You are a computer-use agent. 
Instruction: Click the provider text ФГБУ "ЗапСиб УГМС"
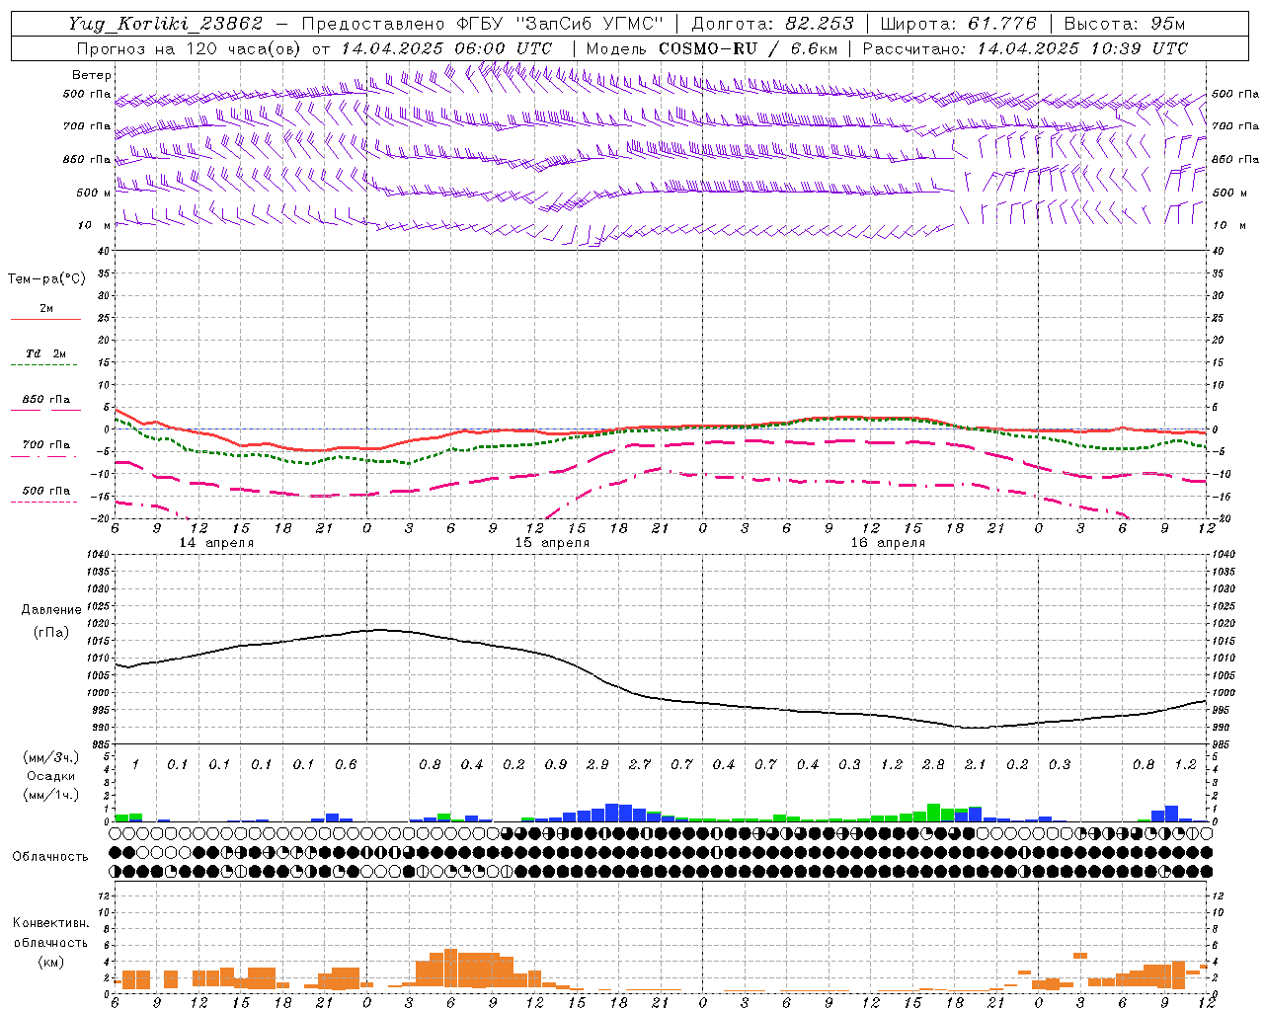click(561, 24)
